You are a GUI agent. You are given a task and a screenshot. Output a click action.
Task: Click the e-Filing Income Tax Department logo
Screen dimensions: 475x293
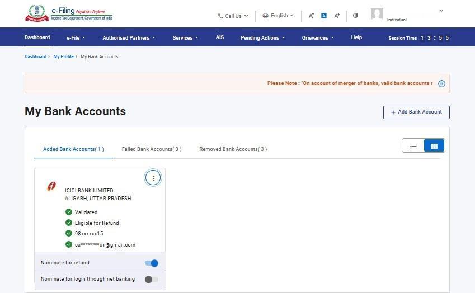point(68,13)
